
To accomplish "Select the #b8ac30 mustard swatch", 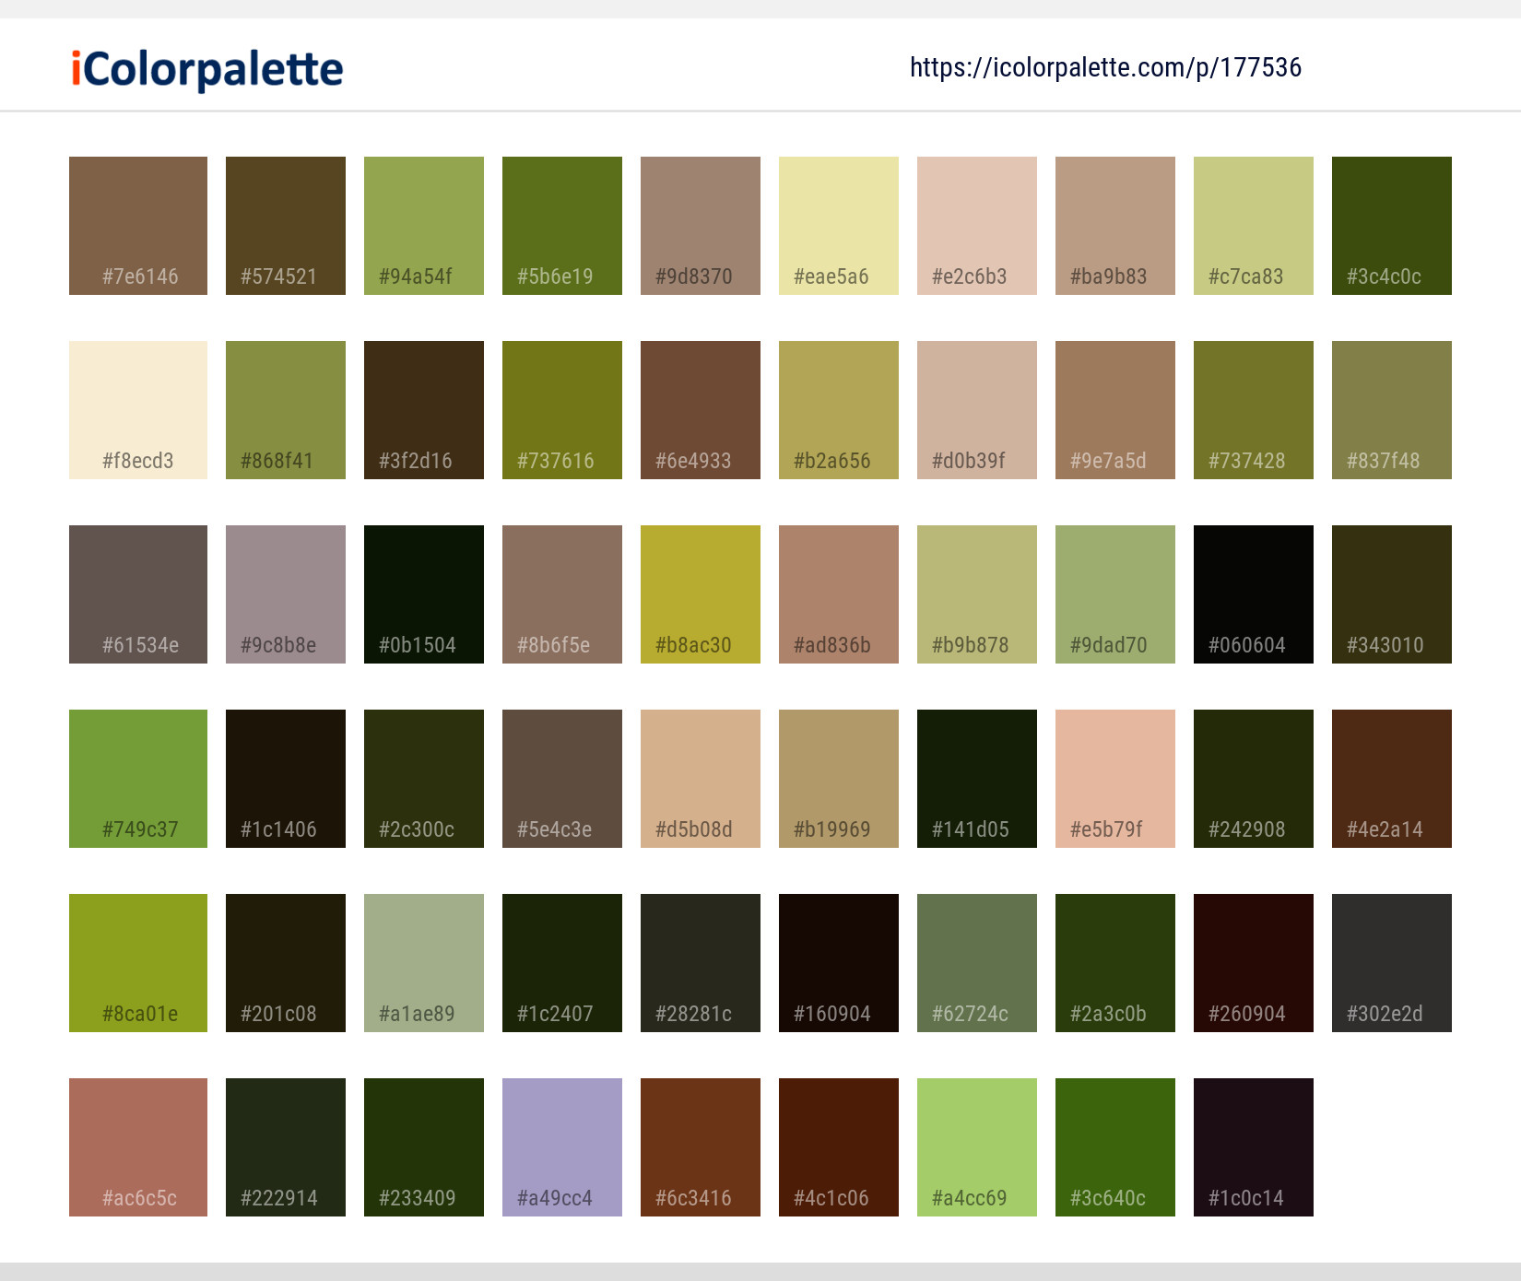I will 700,593.
